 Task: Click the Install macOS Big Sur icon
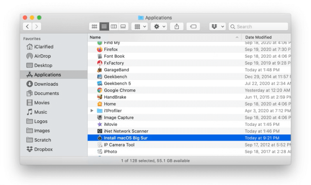[100, 138]
